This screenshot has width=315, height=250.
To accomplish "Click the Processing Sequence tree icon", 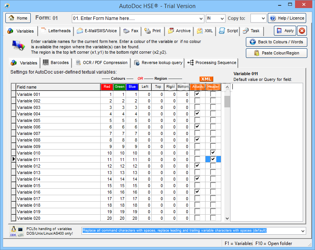I will pyautogui.click(x=191, y=62).
